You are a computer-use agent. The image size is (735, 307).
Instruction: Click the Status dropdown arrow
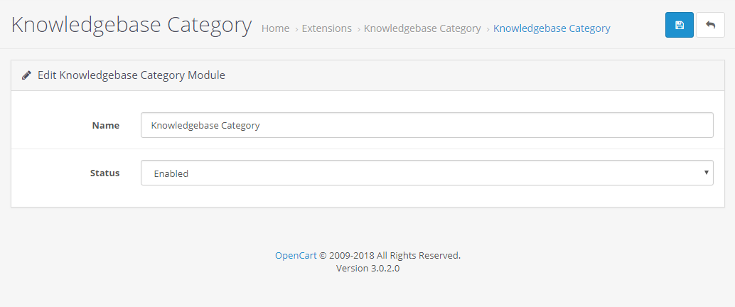(x=706, y=173)
